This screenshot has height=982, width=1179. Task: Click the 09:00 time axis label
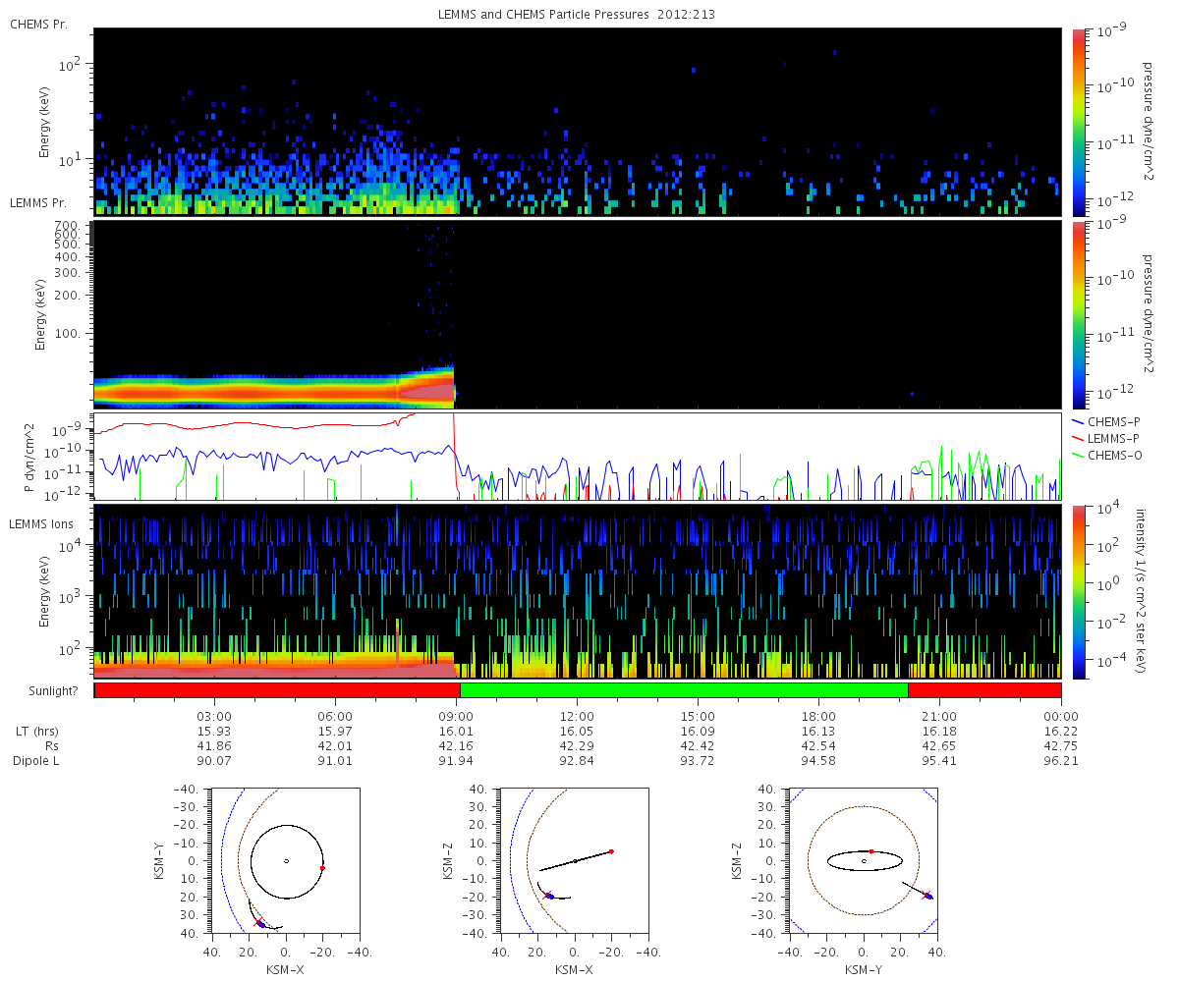pyautogui.click(x=457, y=717)
